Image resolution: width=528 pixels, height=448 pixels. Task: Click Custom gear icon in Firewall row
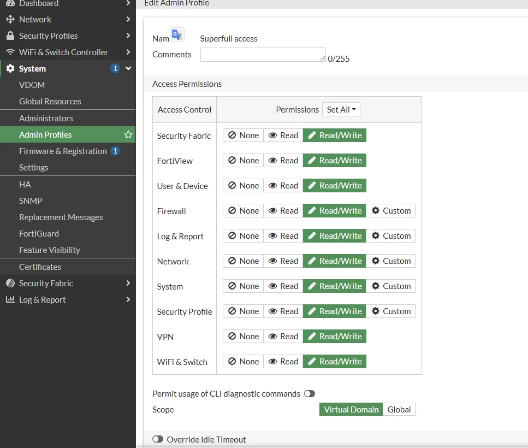376,210
